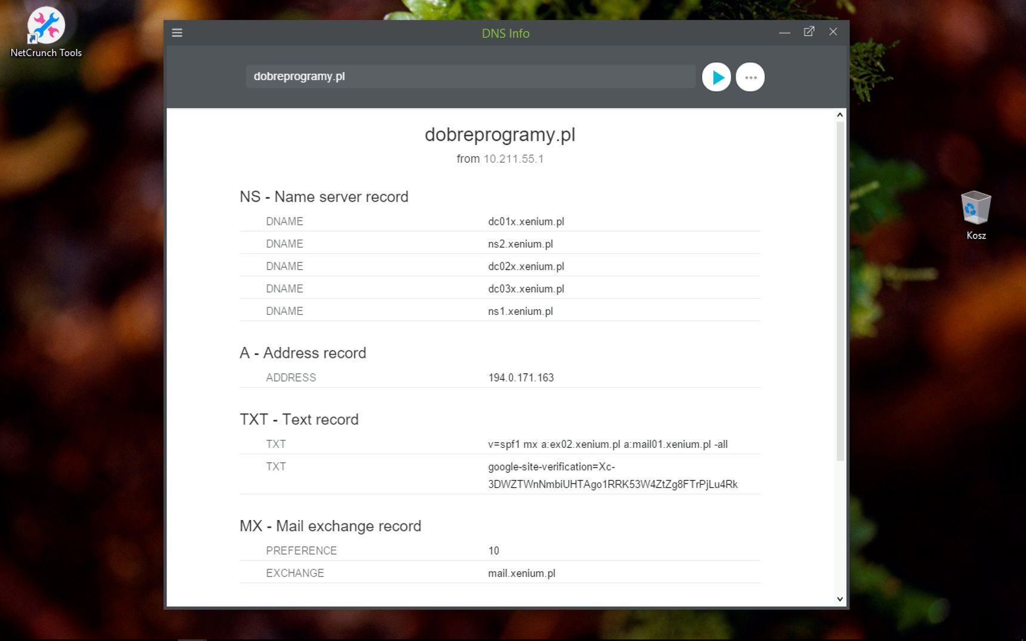Screen dimensions: 1026x641
Task: Select the dc03x.xenium.pl name server value
Action: pyautogui.click(x=526, y=289)
